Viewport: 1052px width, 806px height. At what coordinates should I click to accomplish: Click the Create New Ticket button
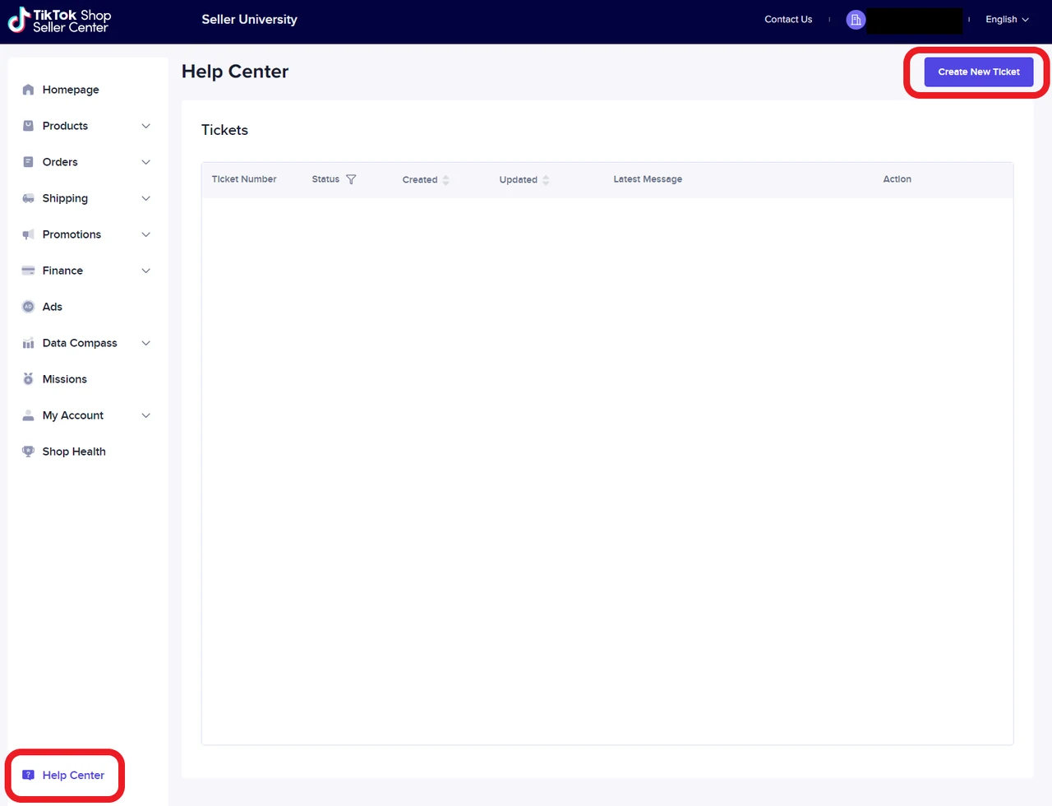point(978,72)
